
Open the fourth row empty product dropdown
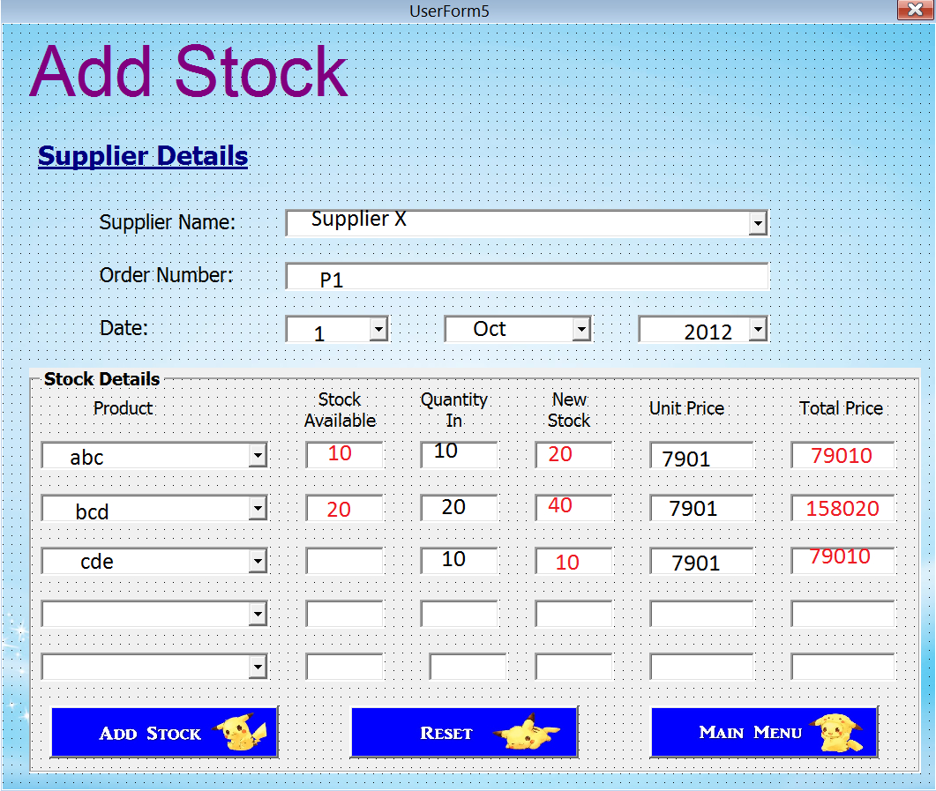pyautogui.click(x=258, y=613)
